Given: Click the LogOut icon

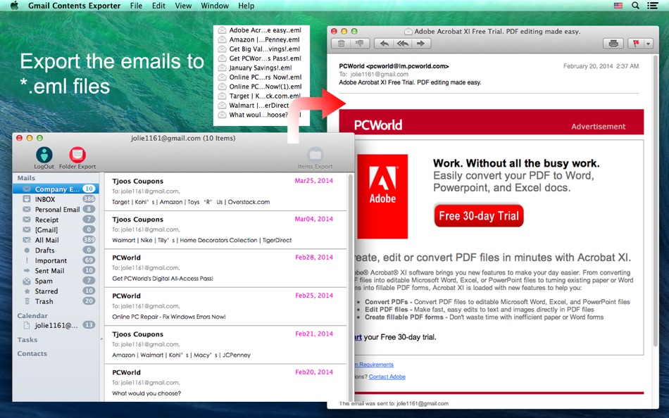Looking at the screenshot, I should click(44, 155).
